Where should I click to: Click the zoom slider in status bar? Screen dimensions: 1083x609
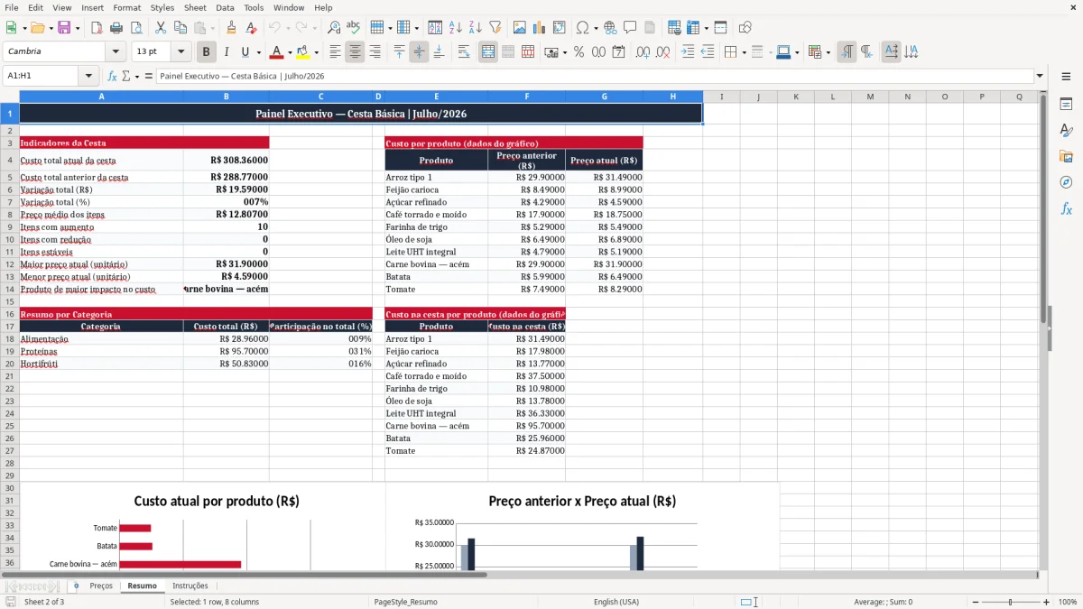tap(1010, 602)
